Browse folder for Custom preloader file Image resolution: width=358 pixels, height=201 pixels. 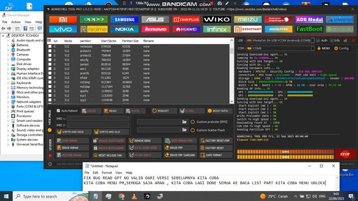pos(184,122)
